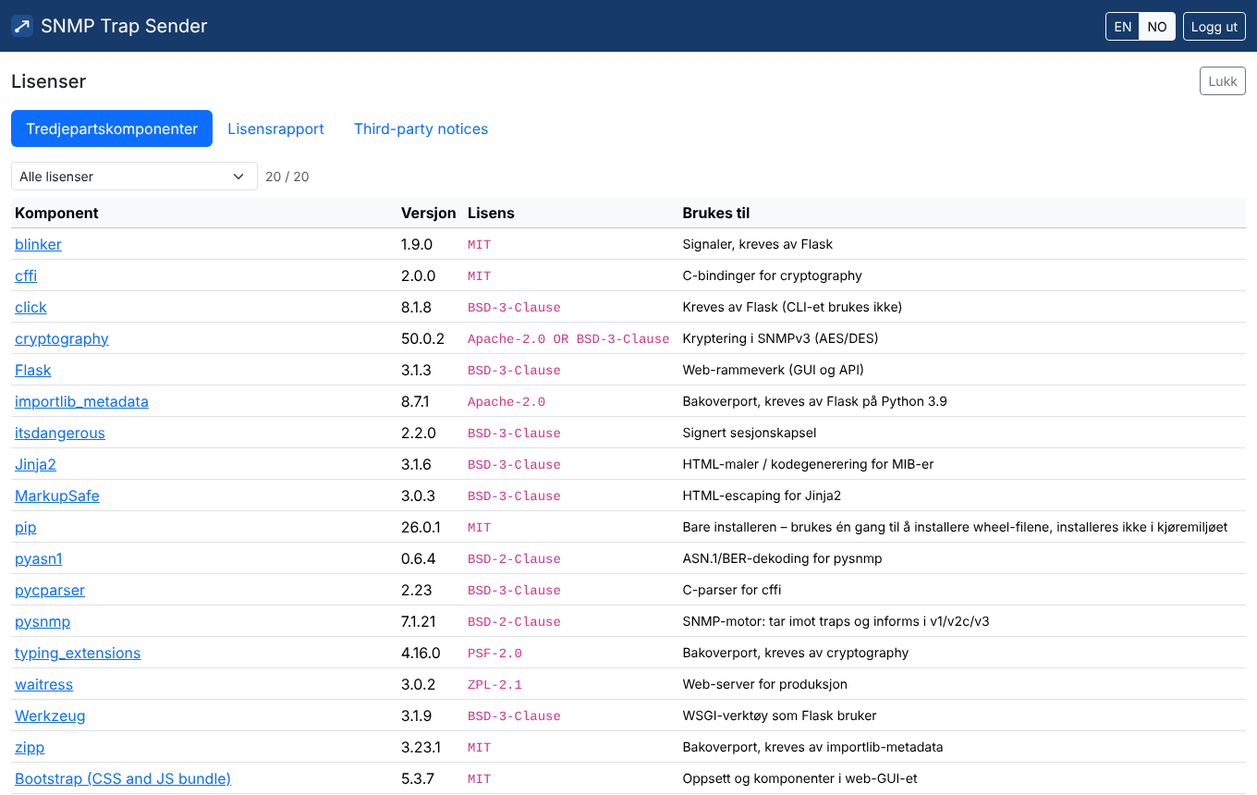Open the Flask component link
This screenshot has width=1257, height=795.
click(33, 370)
